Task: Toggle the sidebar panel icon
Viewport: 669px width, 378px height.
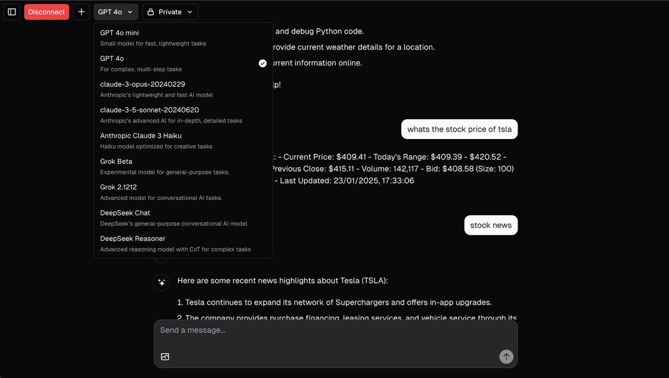Action: 12,12
